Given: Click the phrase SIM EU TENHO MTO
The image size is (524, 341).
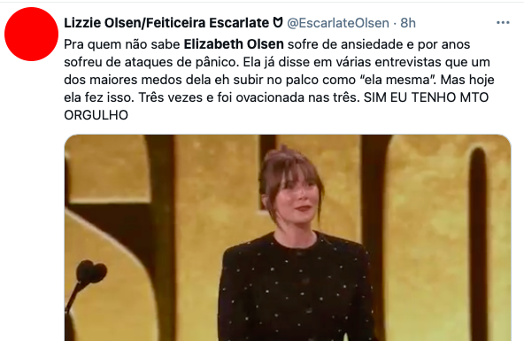Looking at the screenshot, I should click(x=426, y=97).
